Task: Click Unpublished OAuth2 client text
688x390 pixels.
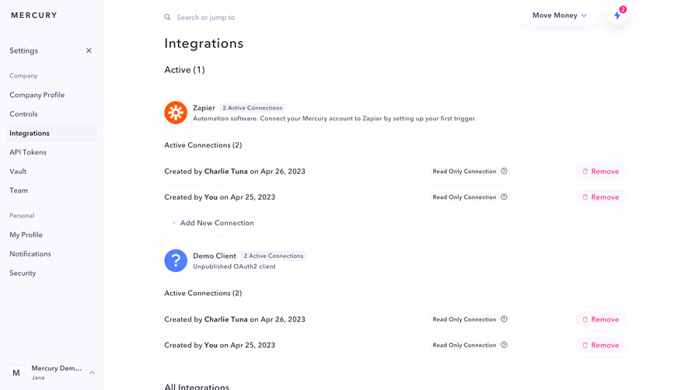Action: (x=234, y=266)
